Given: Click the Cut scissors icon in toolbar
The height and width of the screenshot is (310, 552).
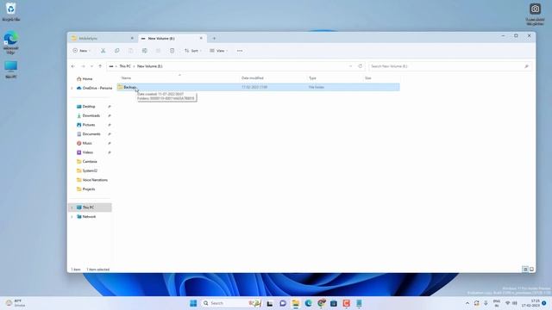Looking at the screenshot, I should point(103,51).
